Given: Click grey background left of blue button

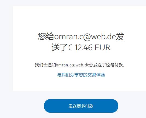Looking at the screenshot, I should [22, 106].
